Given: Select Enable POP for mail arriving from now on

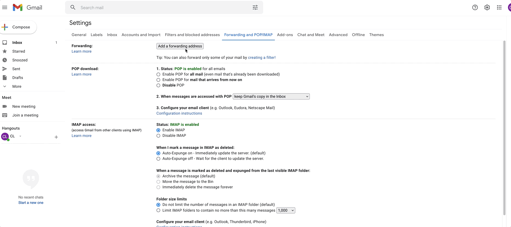Looking at the screenshot, I should [x=158, y=80].
